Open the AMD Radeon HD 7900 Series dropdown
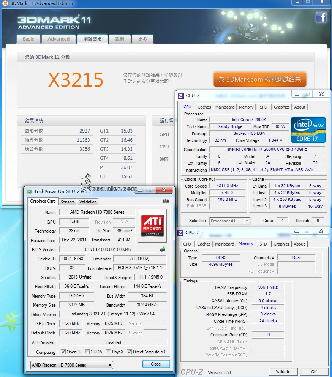The height and width of the screenshot is (377, 332). click(72, 365)
